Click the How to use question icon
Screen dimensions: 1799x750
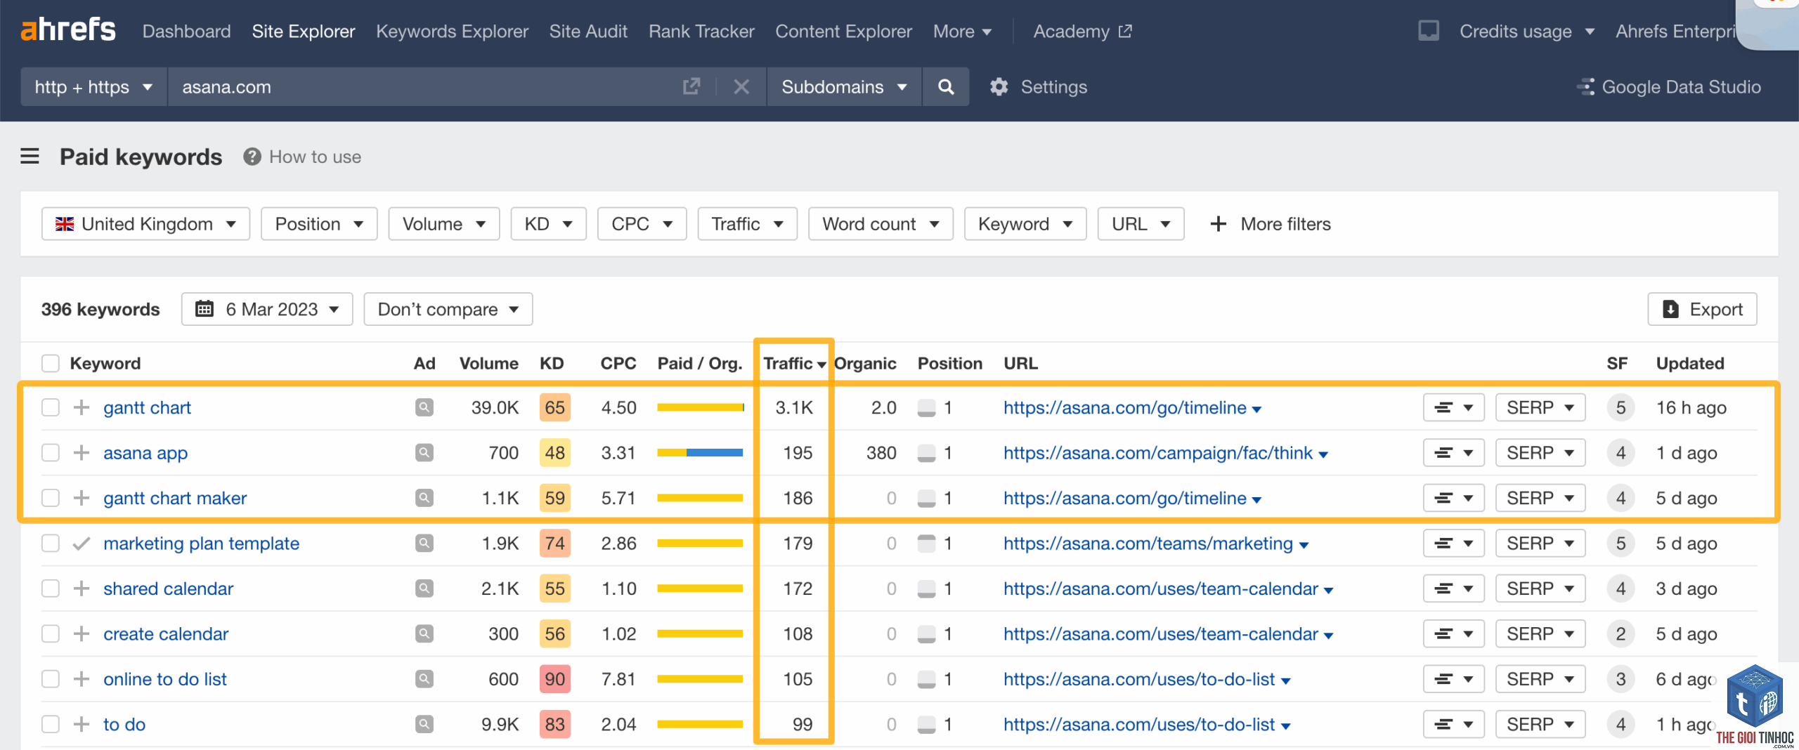coord(252,157)
